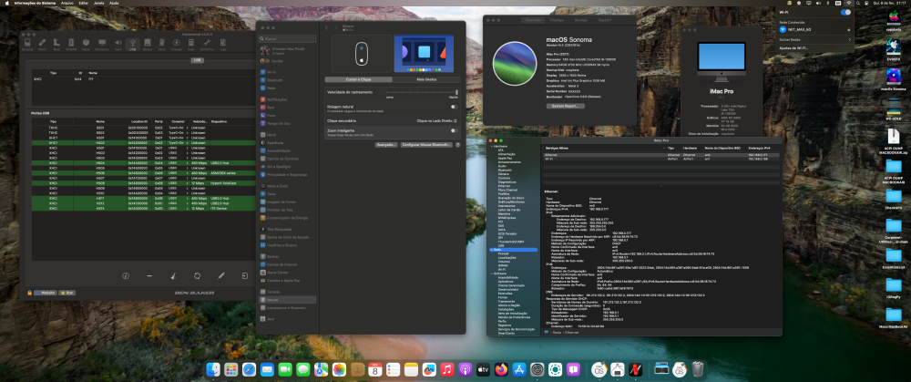The height and width of the screenshot is (382, 911).
Task: Click the Buscar search field in System Settings
Action: pyautogui.click(x=288, y=38)
